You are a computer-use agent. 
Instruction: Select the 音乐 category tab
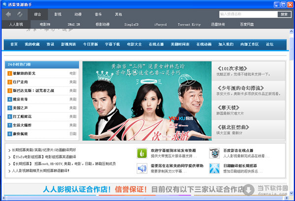[x=98, y=14]
